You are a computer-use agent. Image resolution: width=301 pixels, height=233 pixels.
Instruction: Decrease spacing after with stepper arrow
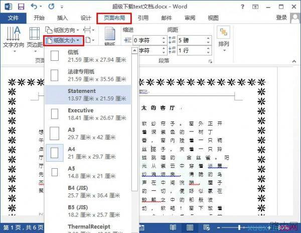pos(209,53)
